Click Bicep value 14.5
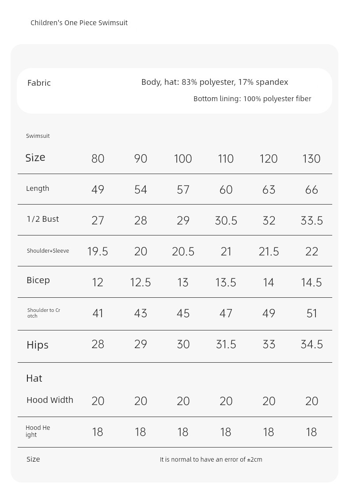This screenshot has height=497, width=349. click(311, 282)
